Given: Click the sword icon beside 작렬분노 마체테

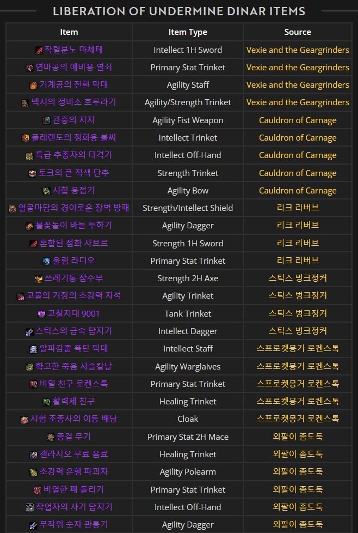Looking at the screenshot, I should 39,50.
